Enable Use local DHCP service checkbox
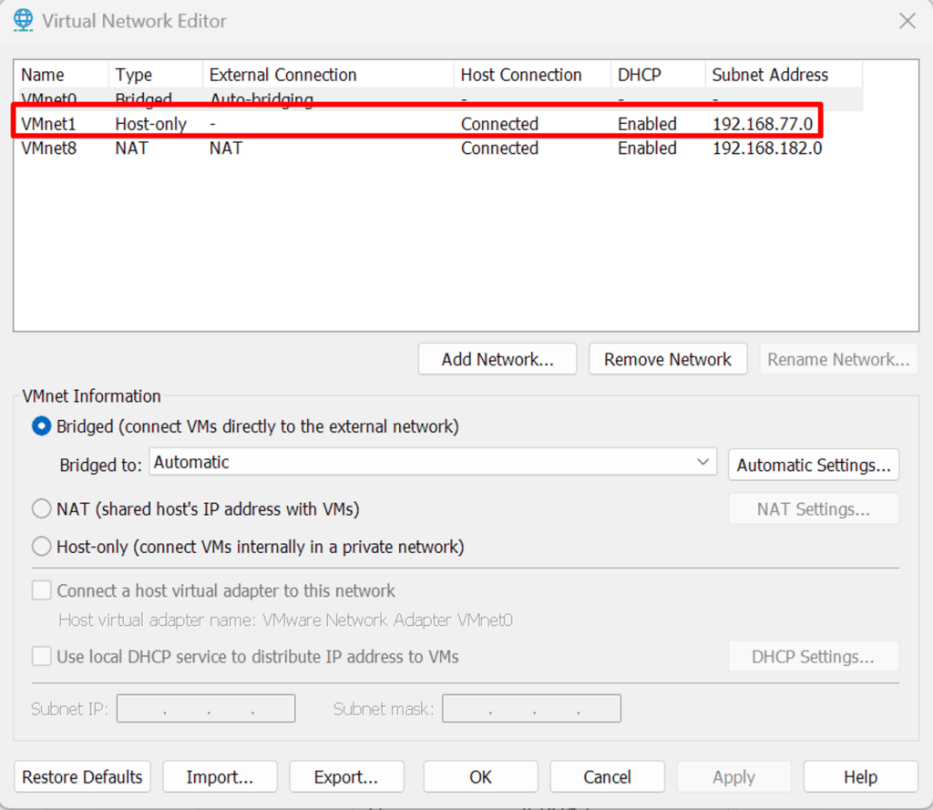The image size is (933, 810). tap(41, 656)
